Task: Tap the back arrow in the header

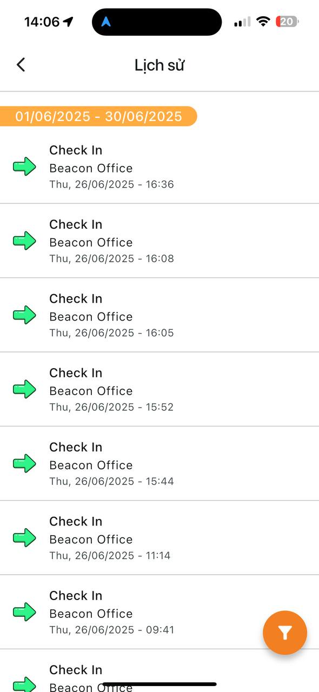Action: point(21,65)
